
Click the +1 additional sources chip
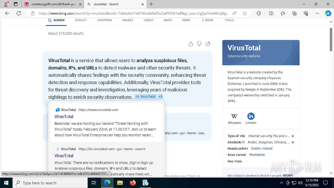(160, 97)
